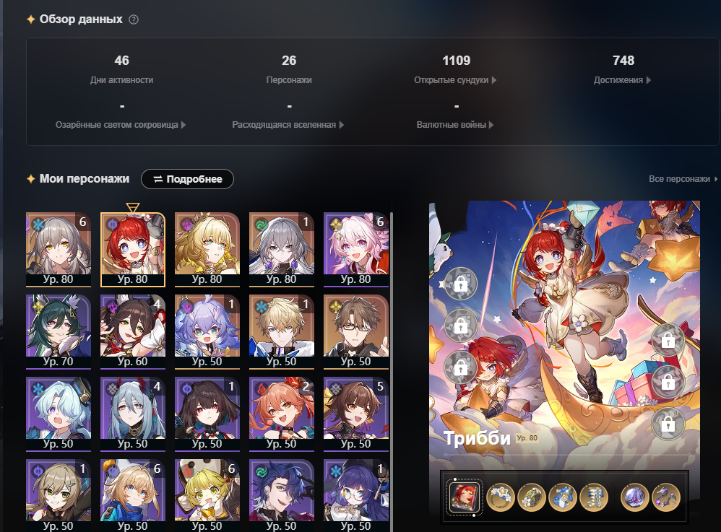The image size is (721, 532).
Task: Select the blonde Ур. 80 character portrait
Action: [x=207, y=250]
